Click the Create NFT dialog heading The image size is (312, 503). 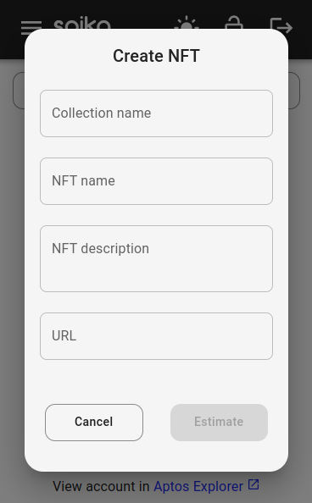click(x=156, y=56)
